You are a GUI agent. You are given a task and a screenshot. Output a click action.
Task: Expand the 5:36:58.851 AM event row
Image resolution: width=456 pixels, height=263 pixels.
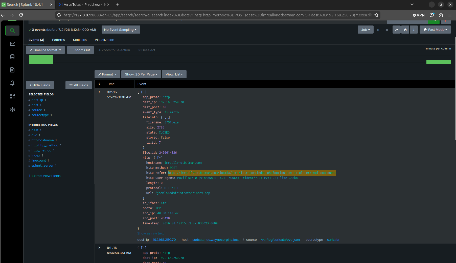pyautogui.click(x=99, y=248)
